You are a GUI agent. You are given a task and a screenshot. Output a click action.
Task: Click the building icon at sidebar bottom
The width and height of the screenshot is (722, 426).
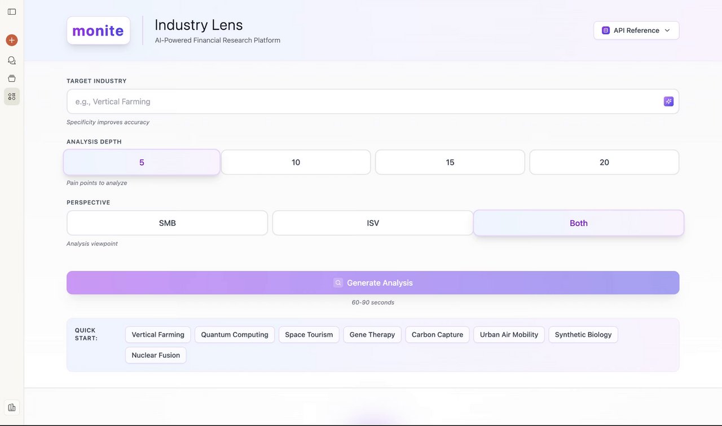pos(12,407)
